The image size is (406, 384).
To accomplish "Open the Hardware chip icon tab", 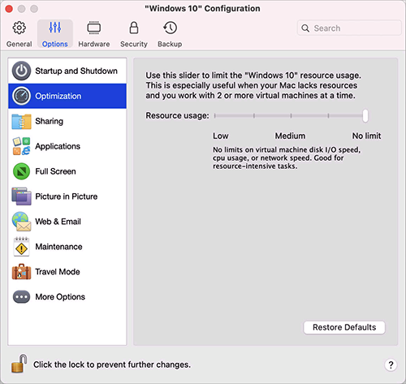I will click(94, 28).
